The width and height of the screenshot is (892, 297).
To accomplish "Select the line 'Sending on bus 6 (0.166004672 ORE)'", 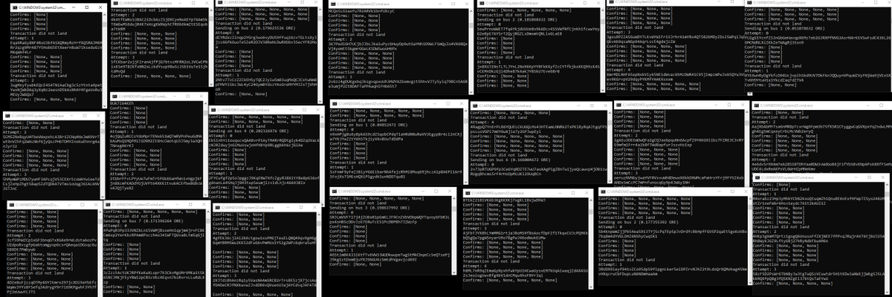I will coord(511,160).
